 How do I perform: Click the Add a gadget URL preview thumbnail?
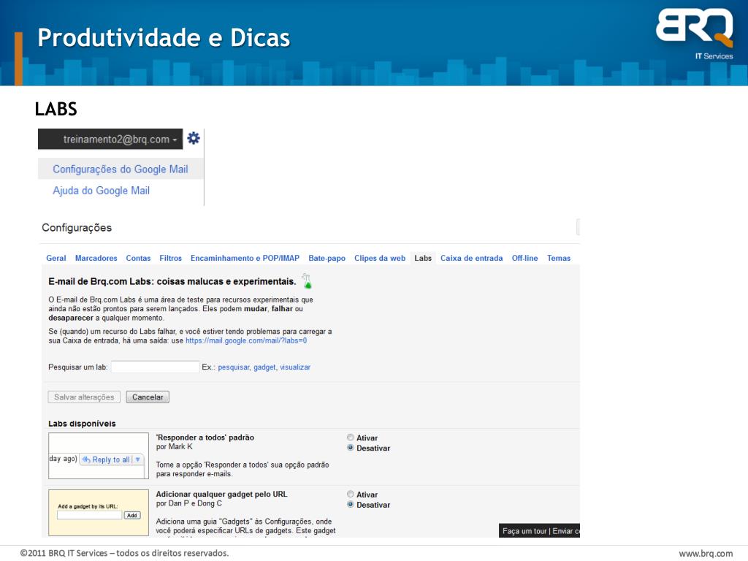[99, 512]
